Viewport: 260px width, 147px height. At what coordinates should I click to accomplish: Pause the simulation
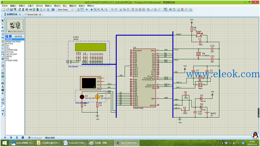pyautogui.click(x=17, y=138)
